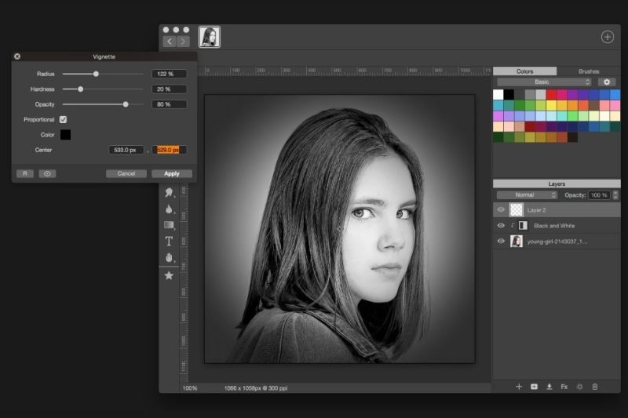This screenshot has height=418, width=628.
Task: Switch to the Brushes tab
Action: (589, 71)
